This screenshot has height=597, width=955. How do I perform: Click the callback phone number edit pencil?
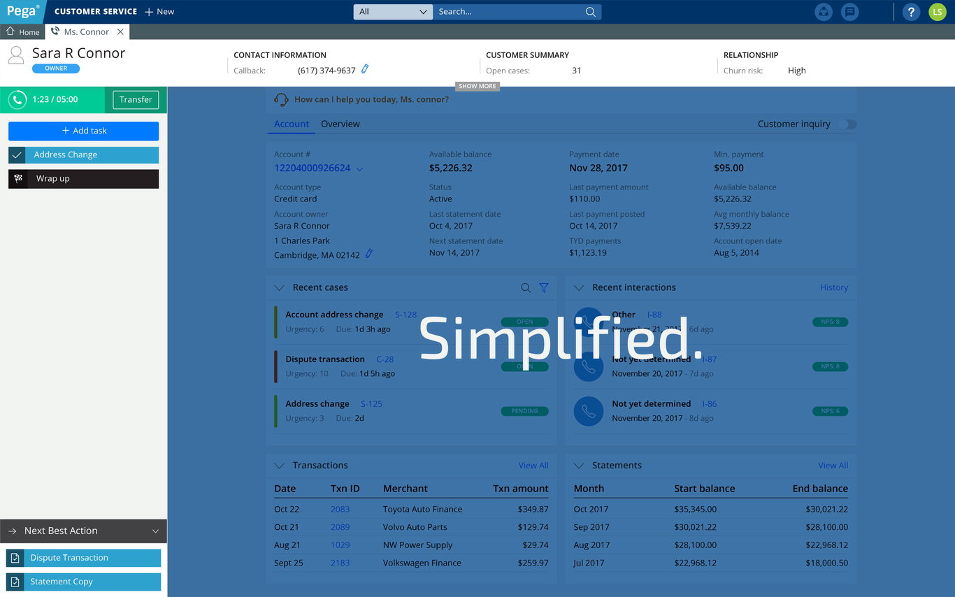(x=365, y=69)
